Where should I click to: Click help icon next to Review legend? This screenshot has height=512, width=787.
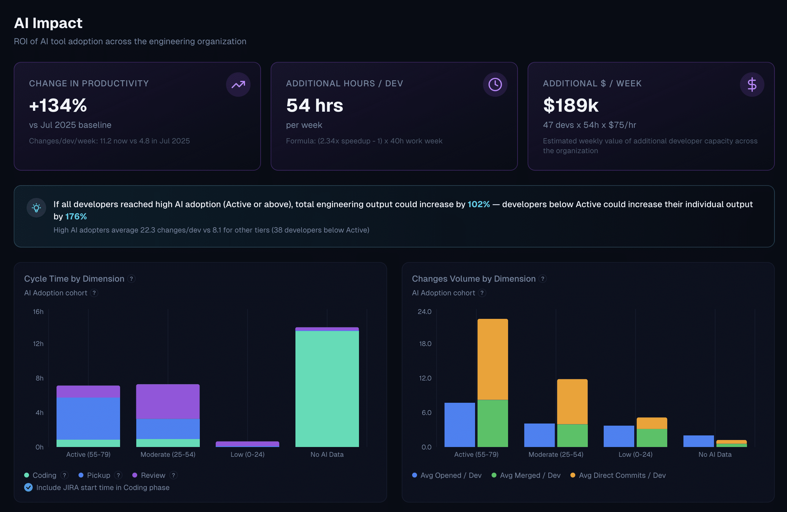coord(173,475)
